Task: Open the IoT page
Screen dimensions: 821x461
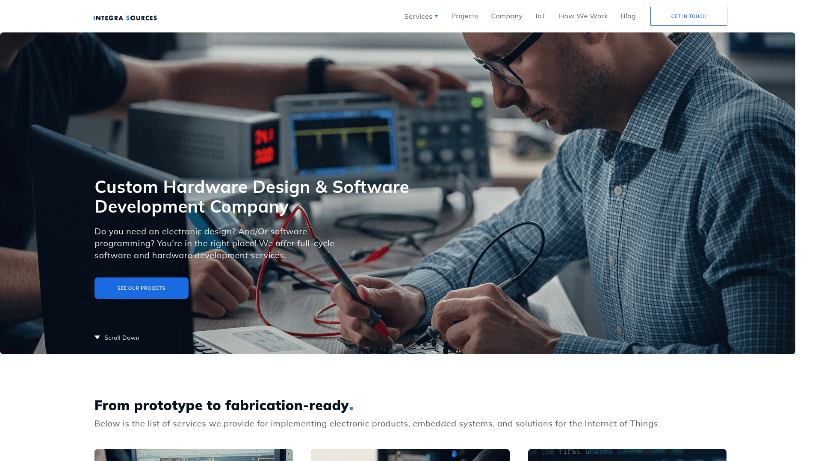Action: [x=540, y=16]
